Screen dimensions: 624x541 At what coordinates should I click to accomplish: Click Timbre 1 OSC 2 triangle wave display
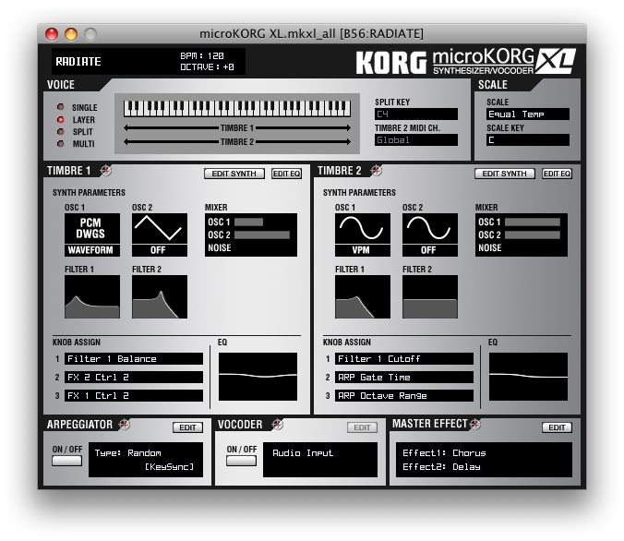(160, 234)
